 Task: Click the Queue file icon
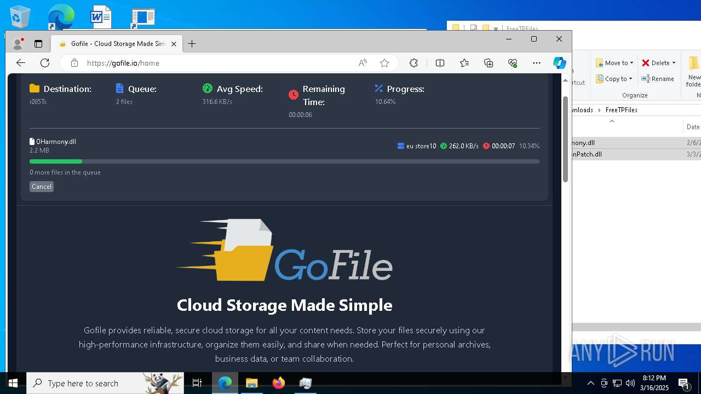pyautogui.click(x=120, y=89)
